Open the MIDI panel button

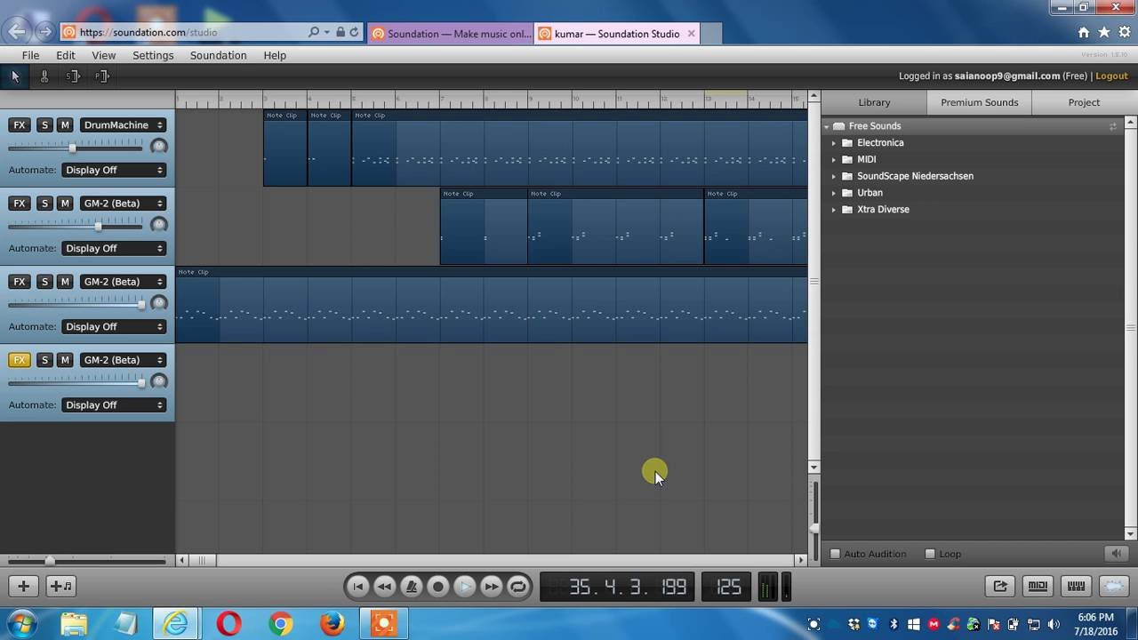coord(1038,586)
